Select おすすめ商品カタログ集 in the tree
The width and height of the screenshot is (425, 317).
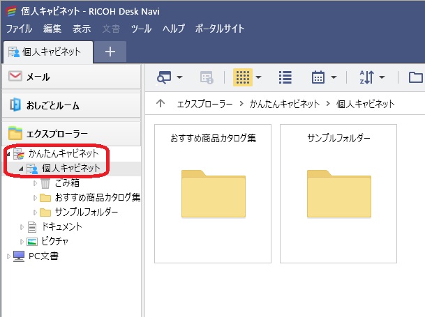[x=98, y=197]
